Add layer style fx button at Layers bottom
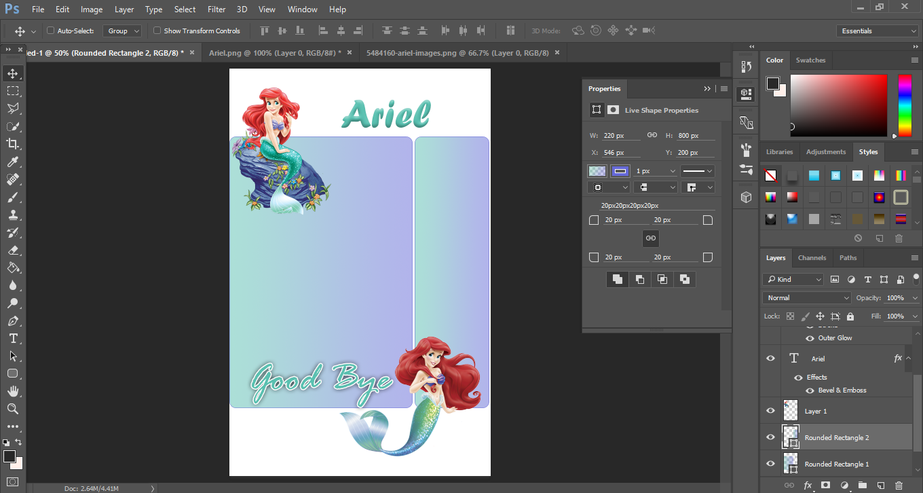 [808, 486]
